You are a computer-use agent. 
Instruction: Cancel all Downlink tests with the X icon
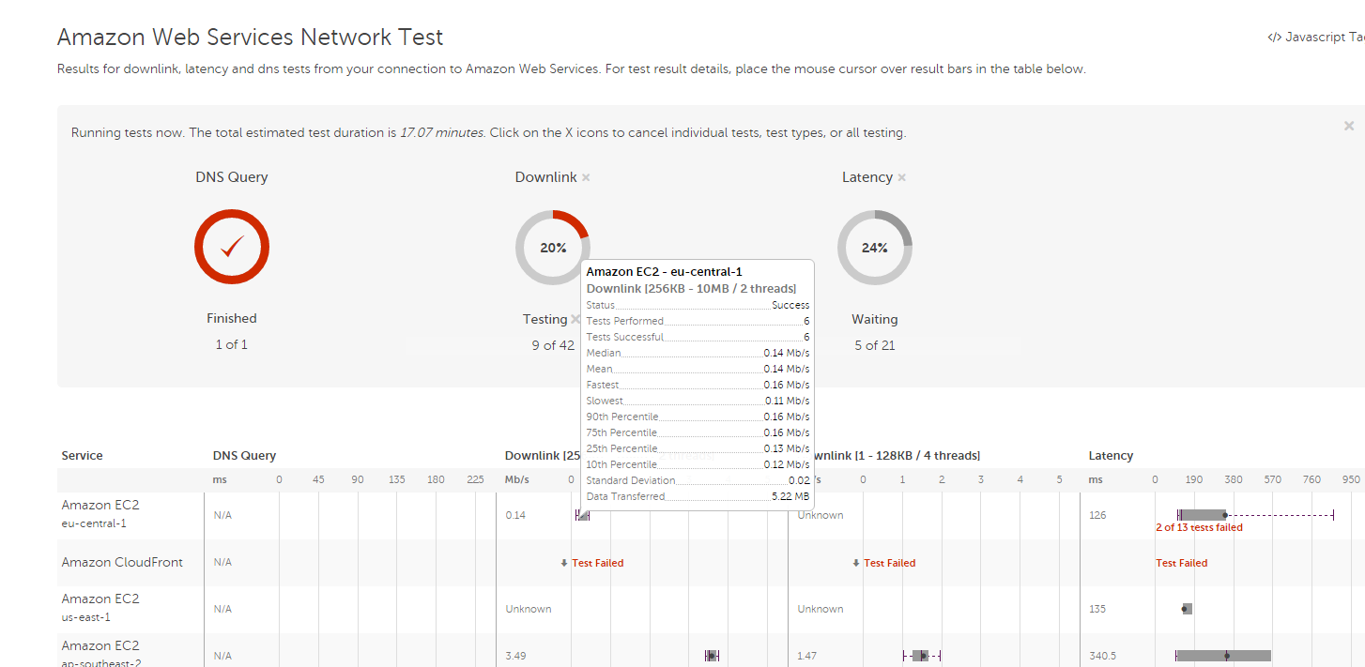[x=586, y=177]
